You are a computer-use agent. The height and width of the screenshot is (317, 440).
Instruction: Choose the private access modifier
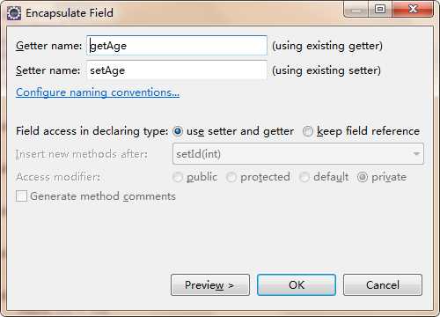tap(363, 177)
